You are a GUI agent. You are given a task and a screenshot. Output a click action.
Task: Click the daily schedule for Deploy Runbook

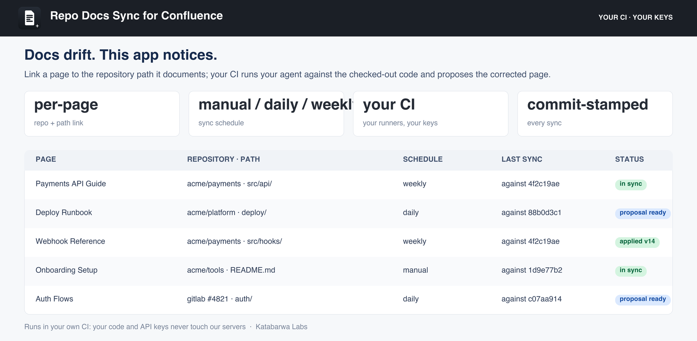(411, 213)
